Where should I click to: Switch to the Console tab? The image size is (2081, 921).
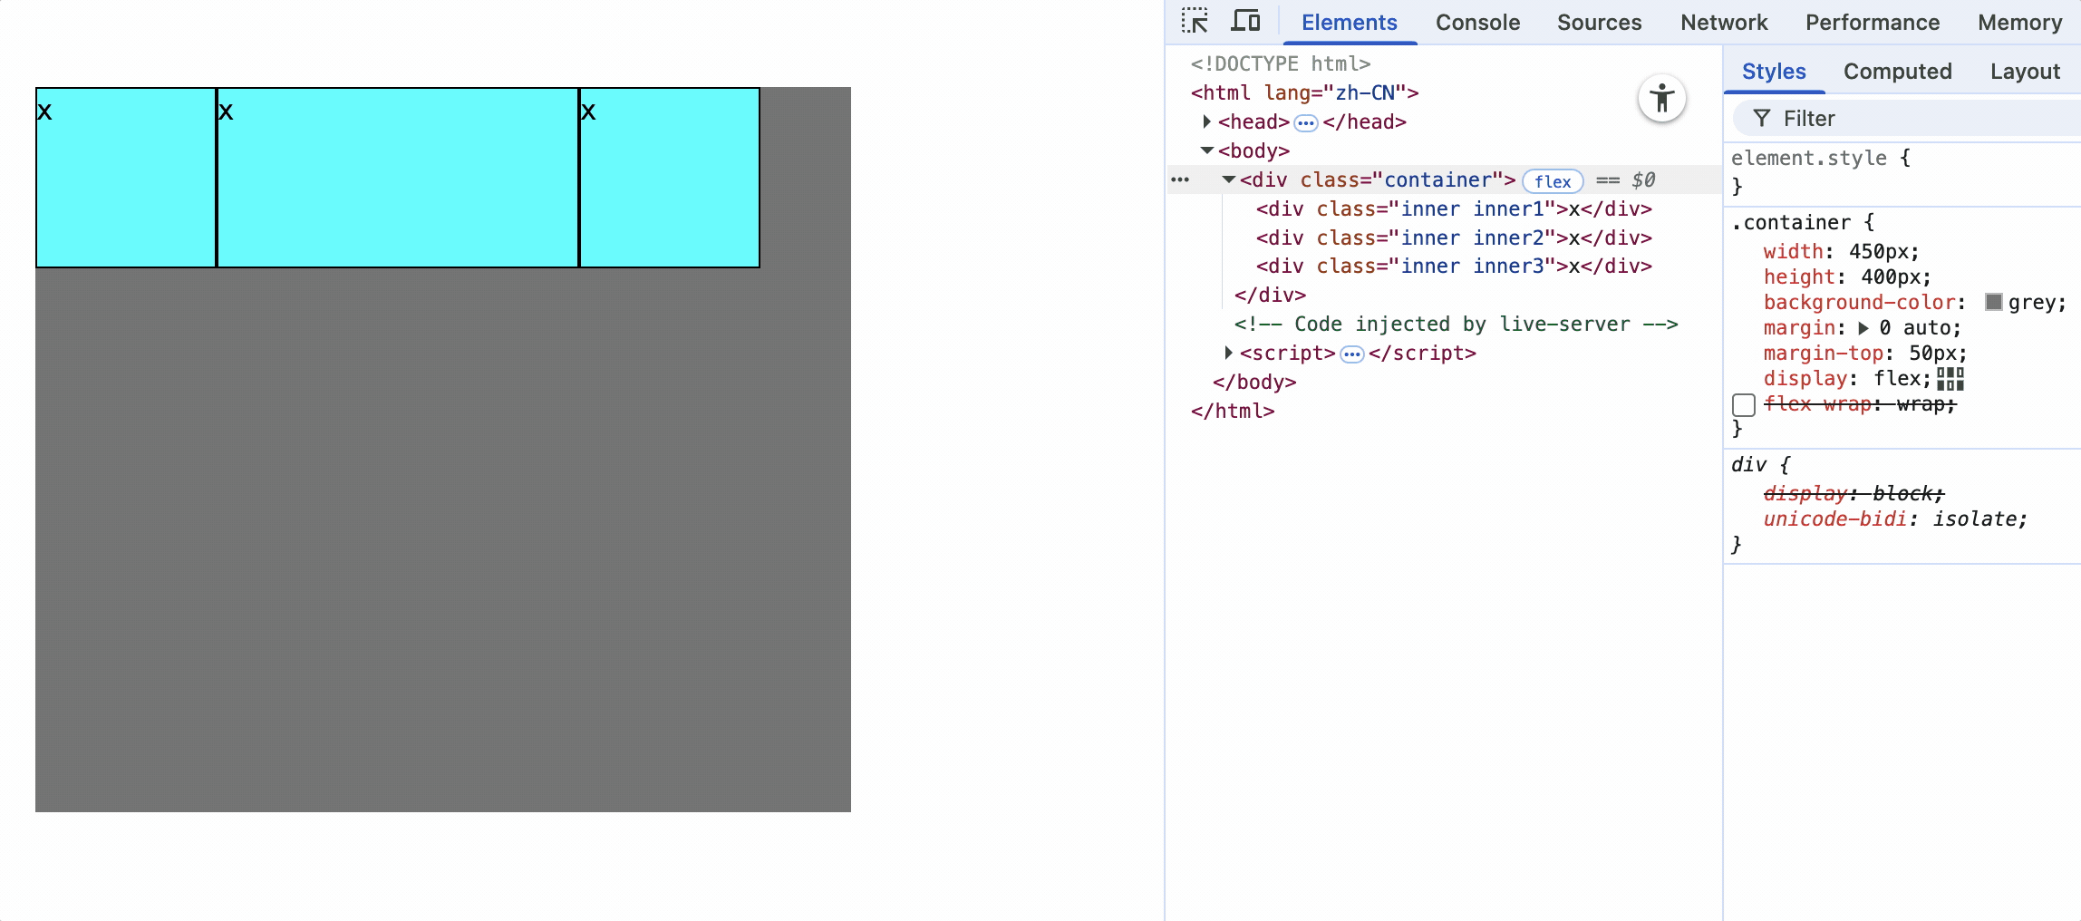tap(1477, 23)
